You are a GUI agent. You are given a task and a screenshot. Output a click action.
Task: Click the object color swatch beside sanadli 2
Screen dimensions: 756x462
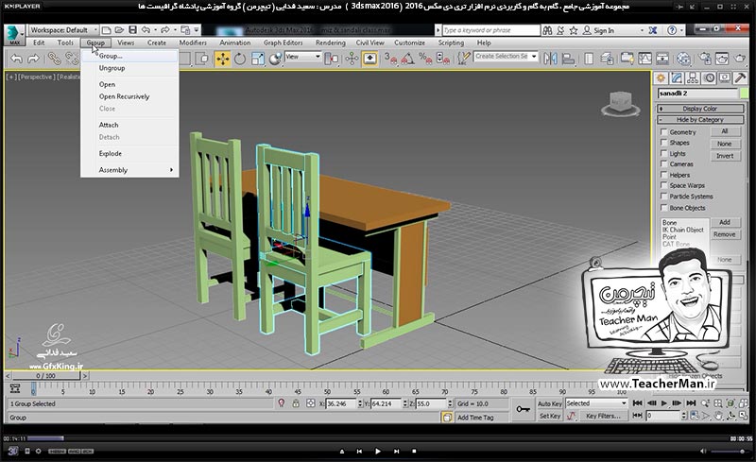click(x=745, y=94)
